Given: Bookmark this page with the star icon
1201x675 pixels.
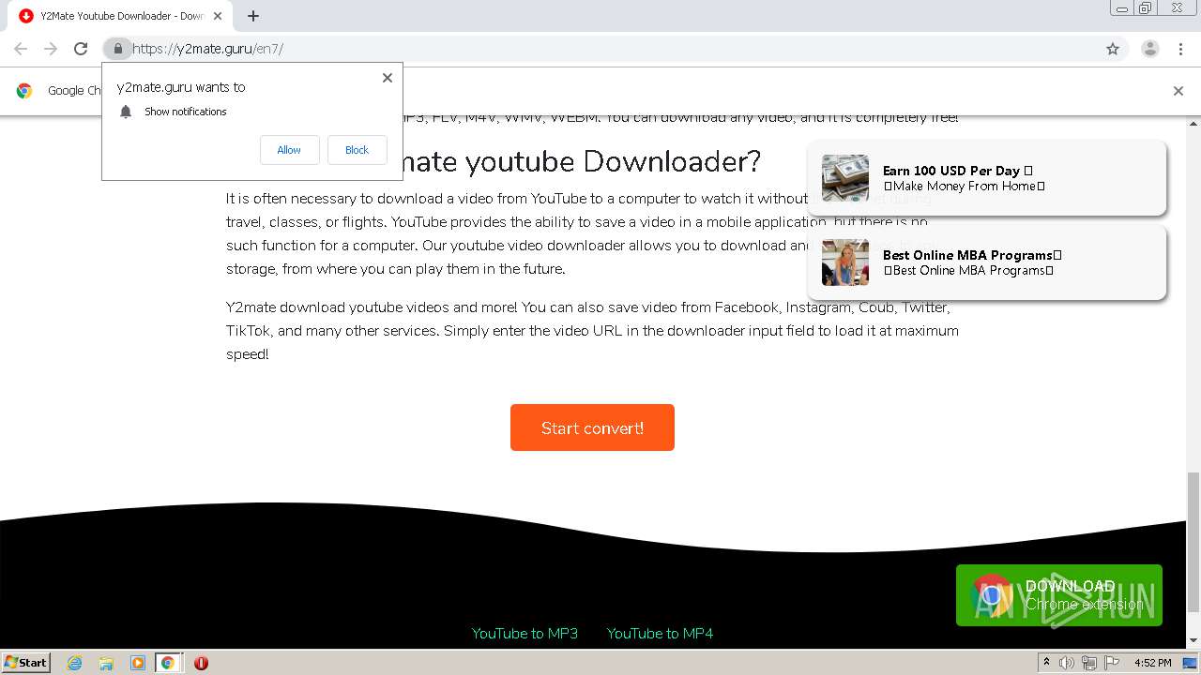Looking at the screenshot, I should tap(1113, 49).
